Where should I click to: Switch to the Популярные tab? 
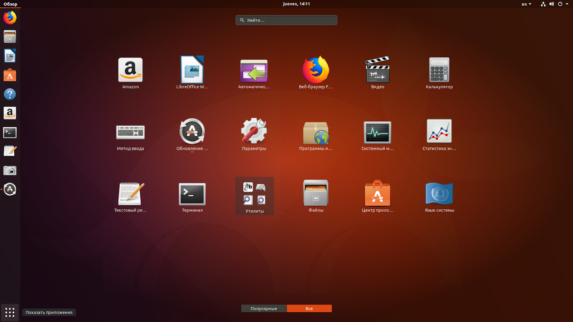click(x=264, y=308)
